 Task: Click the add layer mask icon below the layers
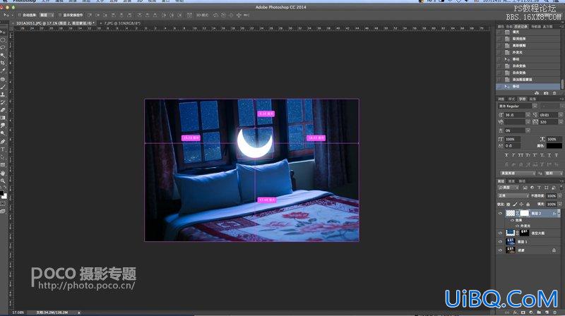point(523,312)
